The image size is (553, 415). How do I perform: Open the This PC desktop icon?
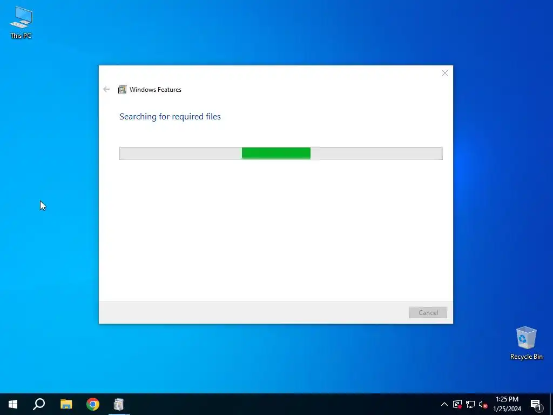[21, 22]
